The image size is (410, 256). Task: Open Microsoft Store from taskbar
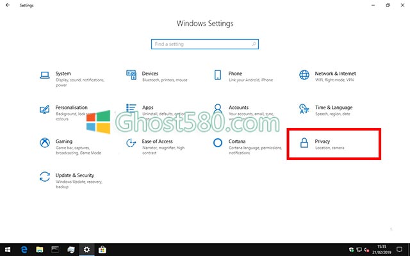point(102,250)
